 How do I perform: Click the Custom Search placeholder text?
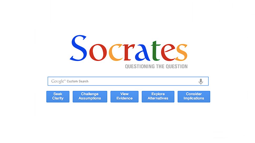point(77,81)
